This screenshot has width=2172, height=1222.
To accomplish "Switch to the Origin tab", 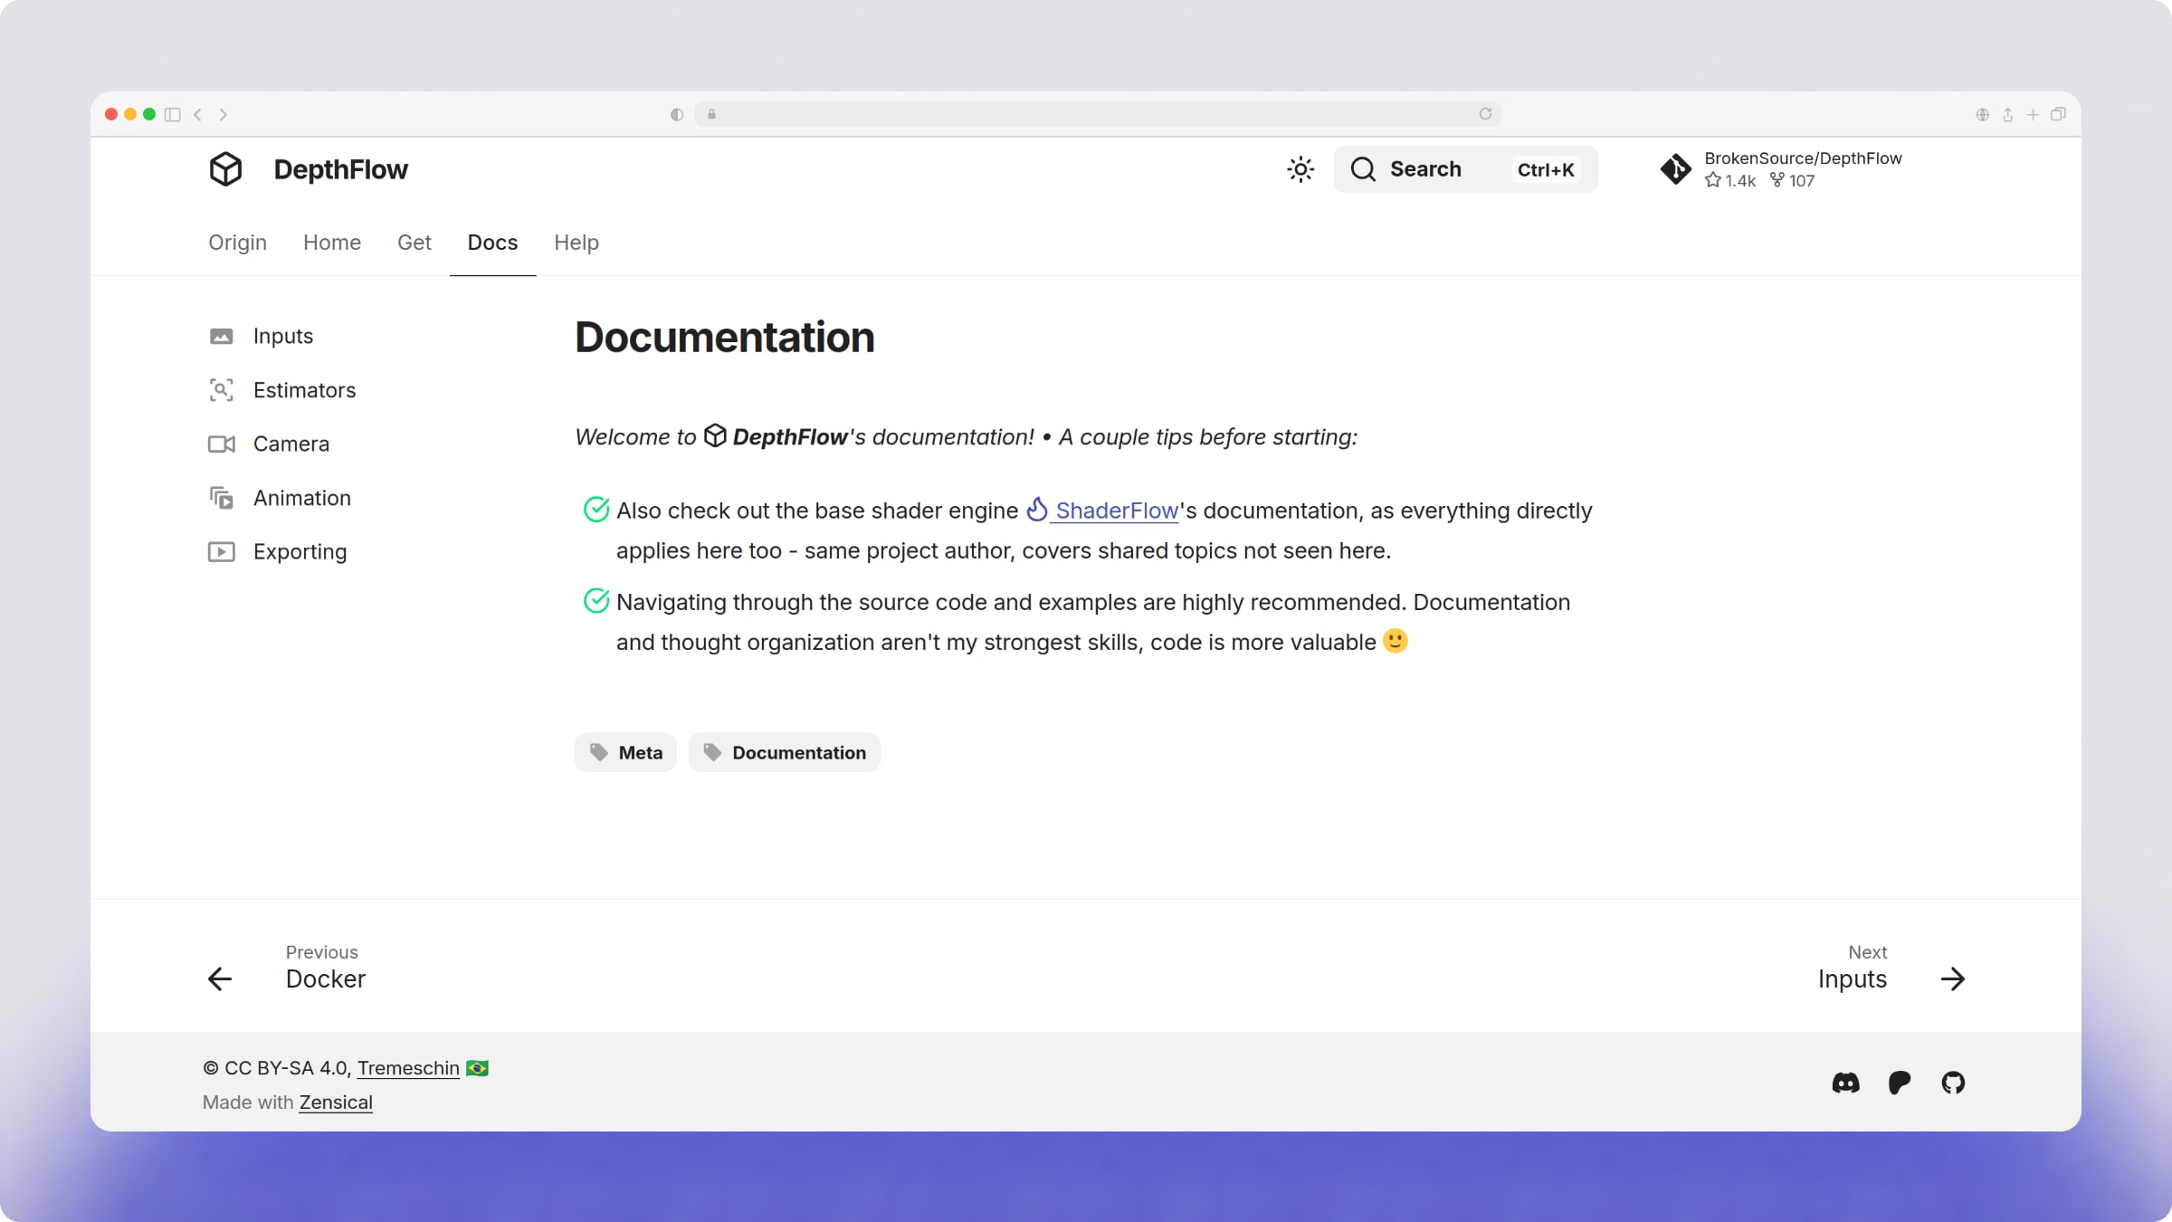I will (x=237, y=243).
